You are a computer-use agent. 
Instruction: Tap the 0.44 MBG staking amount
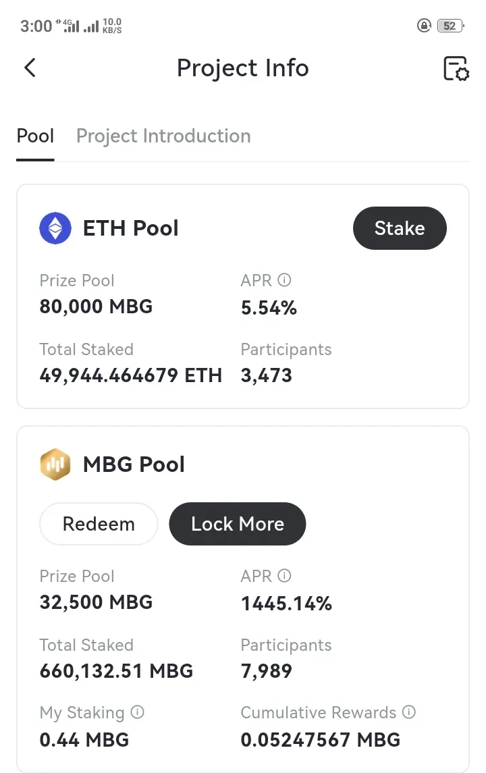pyautogui.click(x=84, y=740)
